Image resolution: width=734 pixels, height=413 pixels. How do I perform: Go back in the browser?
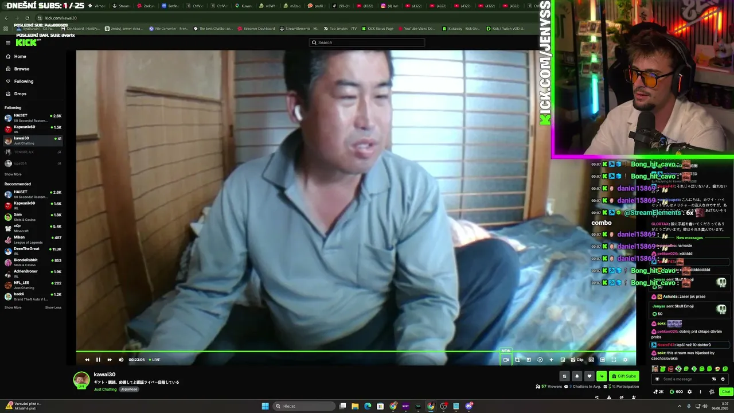coord(6,18)
